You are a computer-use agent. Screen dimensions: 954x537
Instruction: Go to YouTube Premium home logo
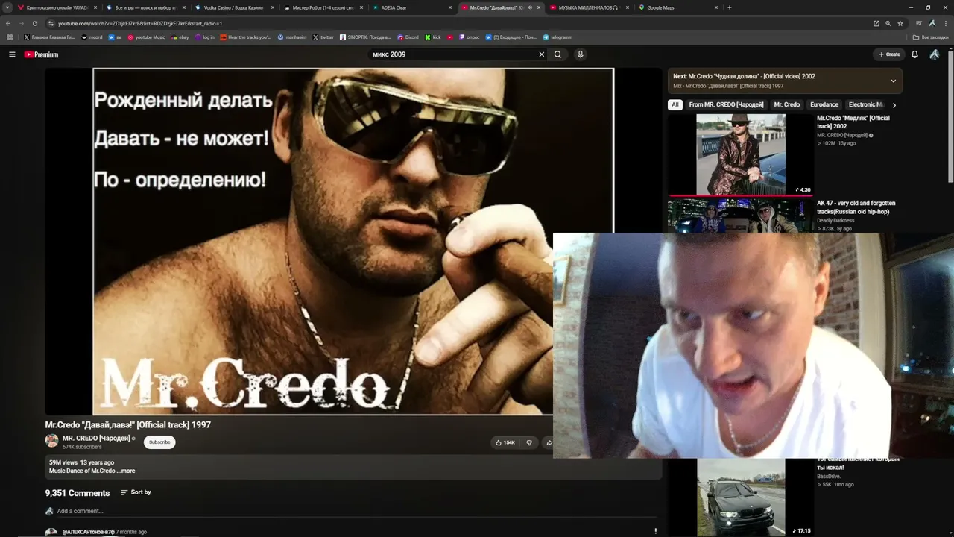click(x=41, y=54)
